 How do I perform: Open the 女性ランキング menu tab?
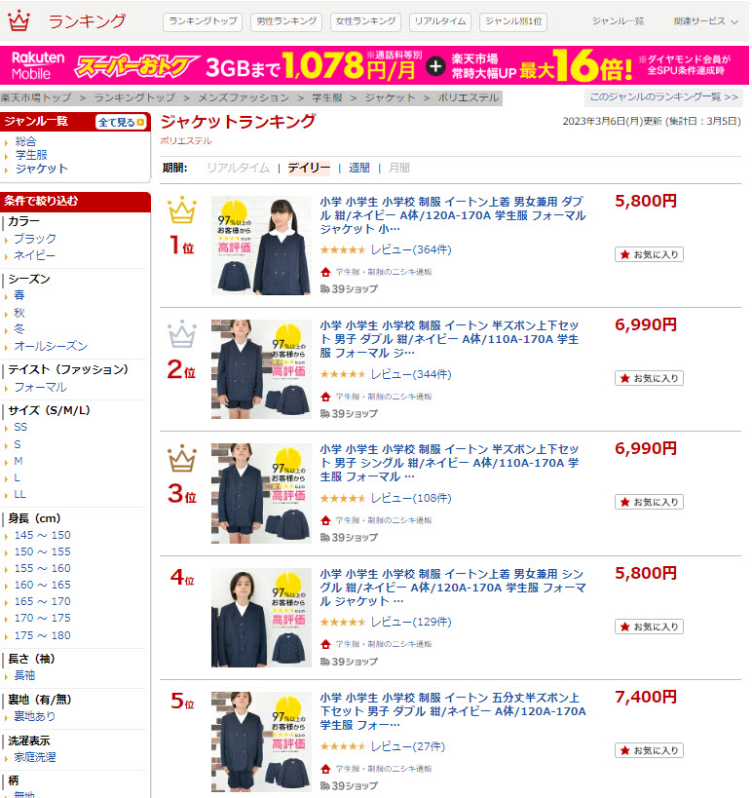(x=365, y=21)
